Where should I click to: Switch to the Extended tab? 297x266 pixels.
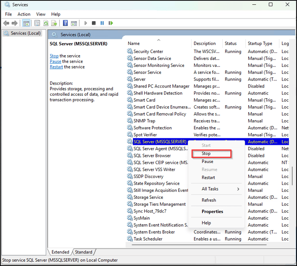click(60, 252)
